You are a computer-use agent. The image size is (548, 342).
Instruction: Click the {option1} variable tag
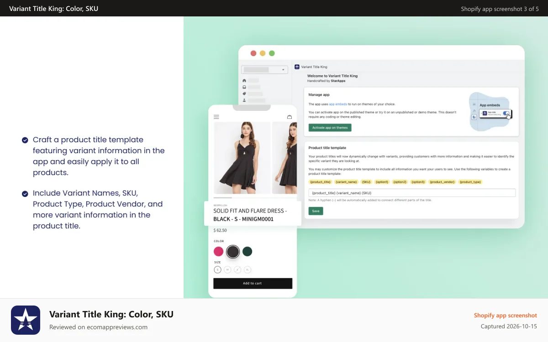pos(382,182)
